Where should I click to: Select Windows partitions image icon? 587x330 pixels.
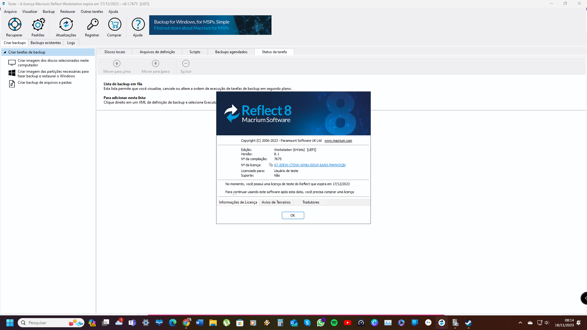(12, 73)
